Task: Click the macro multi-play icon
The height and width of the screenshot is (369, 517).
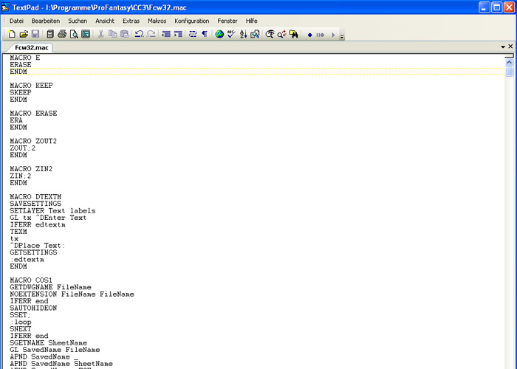Action: [320, 35]
